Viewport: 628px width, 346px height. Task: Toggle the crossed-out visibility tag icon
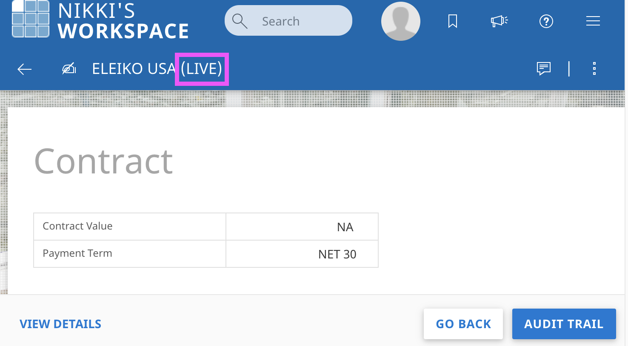pyautogui.click(x=69, y=68)
